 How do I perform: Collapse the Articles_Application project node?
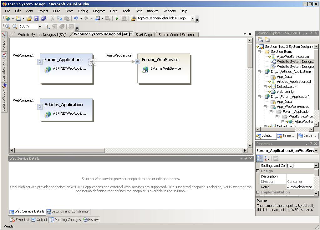(259, 72)
